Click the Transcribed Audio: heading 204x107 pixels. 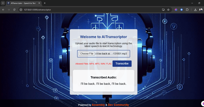click(x=104, y=77)
